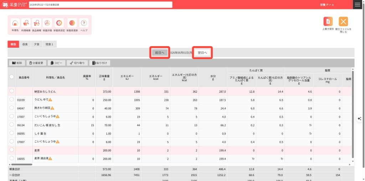365x181 pixels.
Task: Select the 16055 麦茶 浸出液 row checkbox
Action: pyautogui.click(x=12, y=158)
